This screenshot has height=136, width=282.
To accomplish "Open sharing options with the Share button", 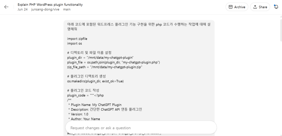I will (260, 7).
